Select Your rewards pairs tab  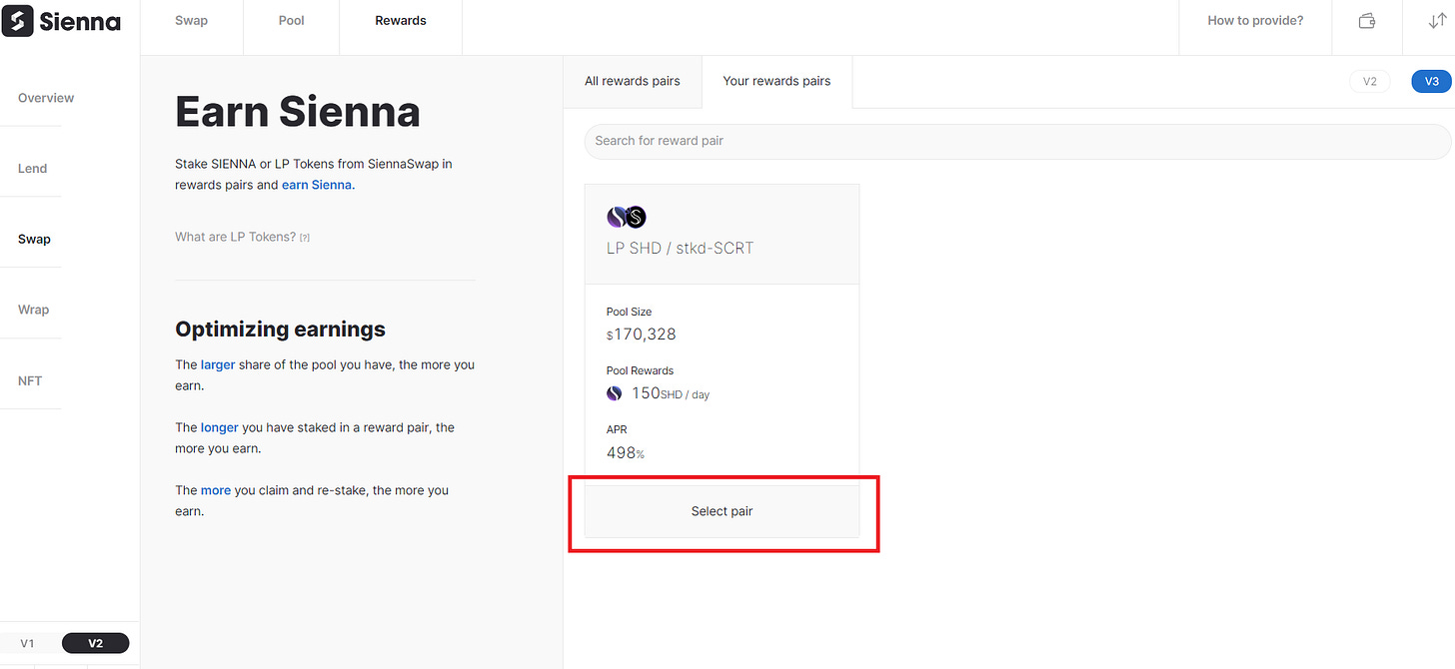[x=776, y=82]
